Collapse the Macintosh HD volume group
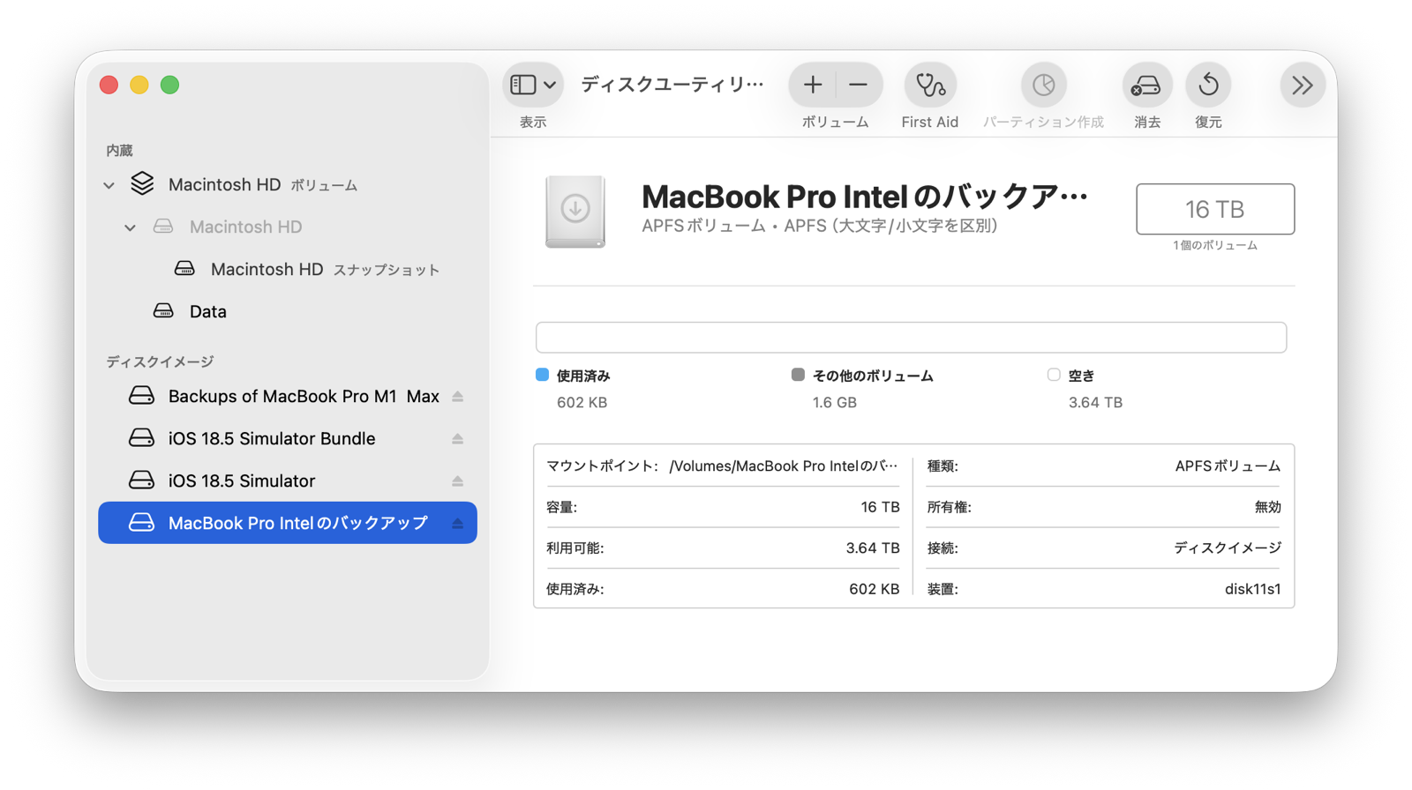1412x790 pixels. pos(109,185)
